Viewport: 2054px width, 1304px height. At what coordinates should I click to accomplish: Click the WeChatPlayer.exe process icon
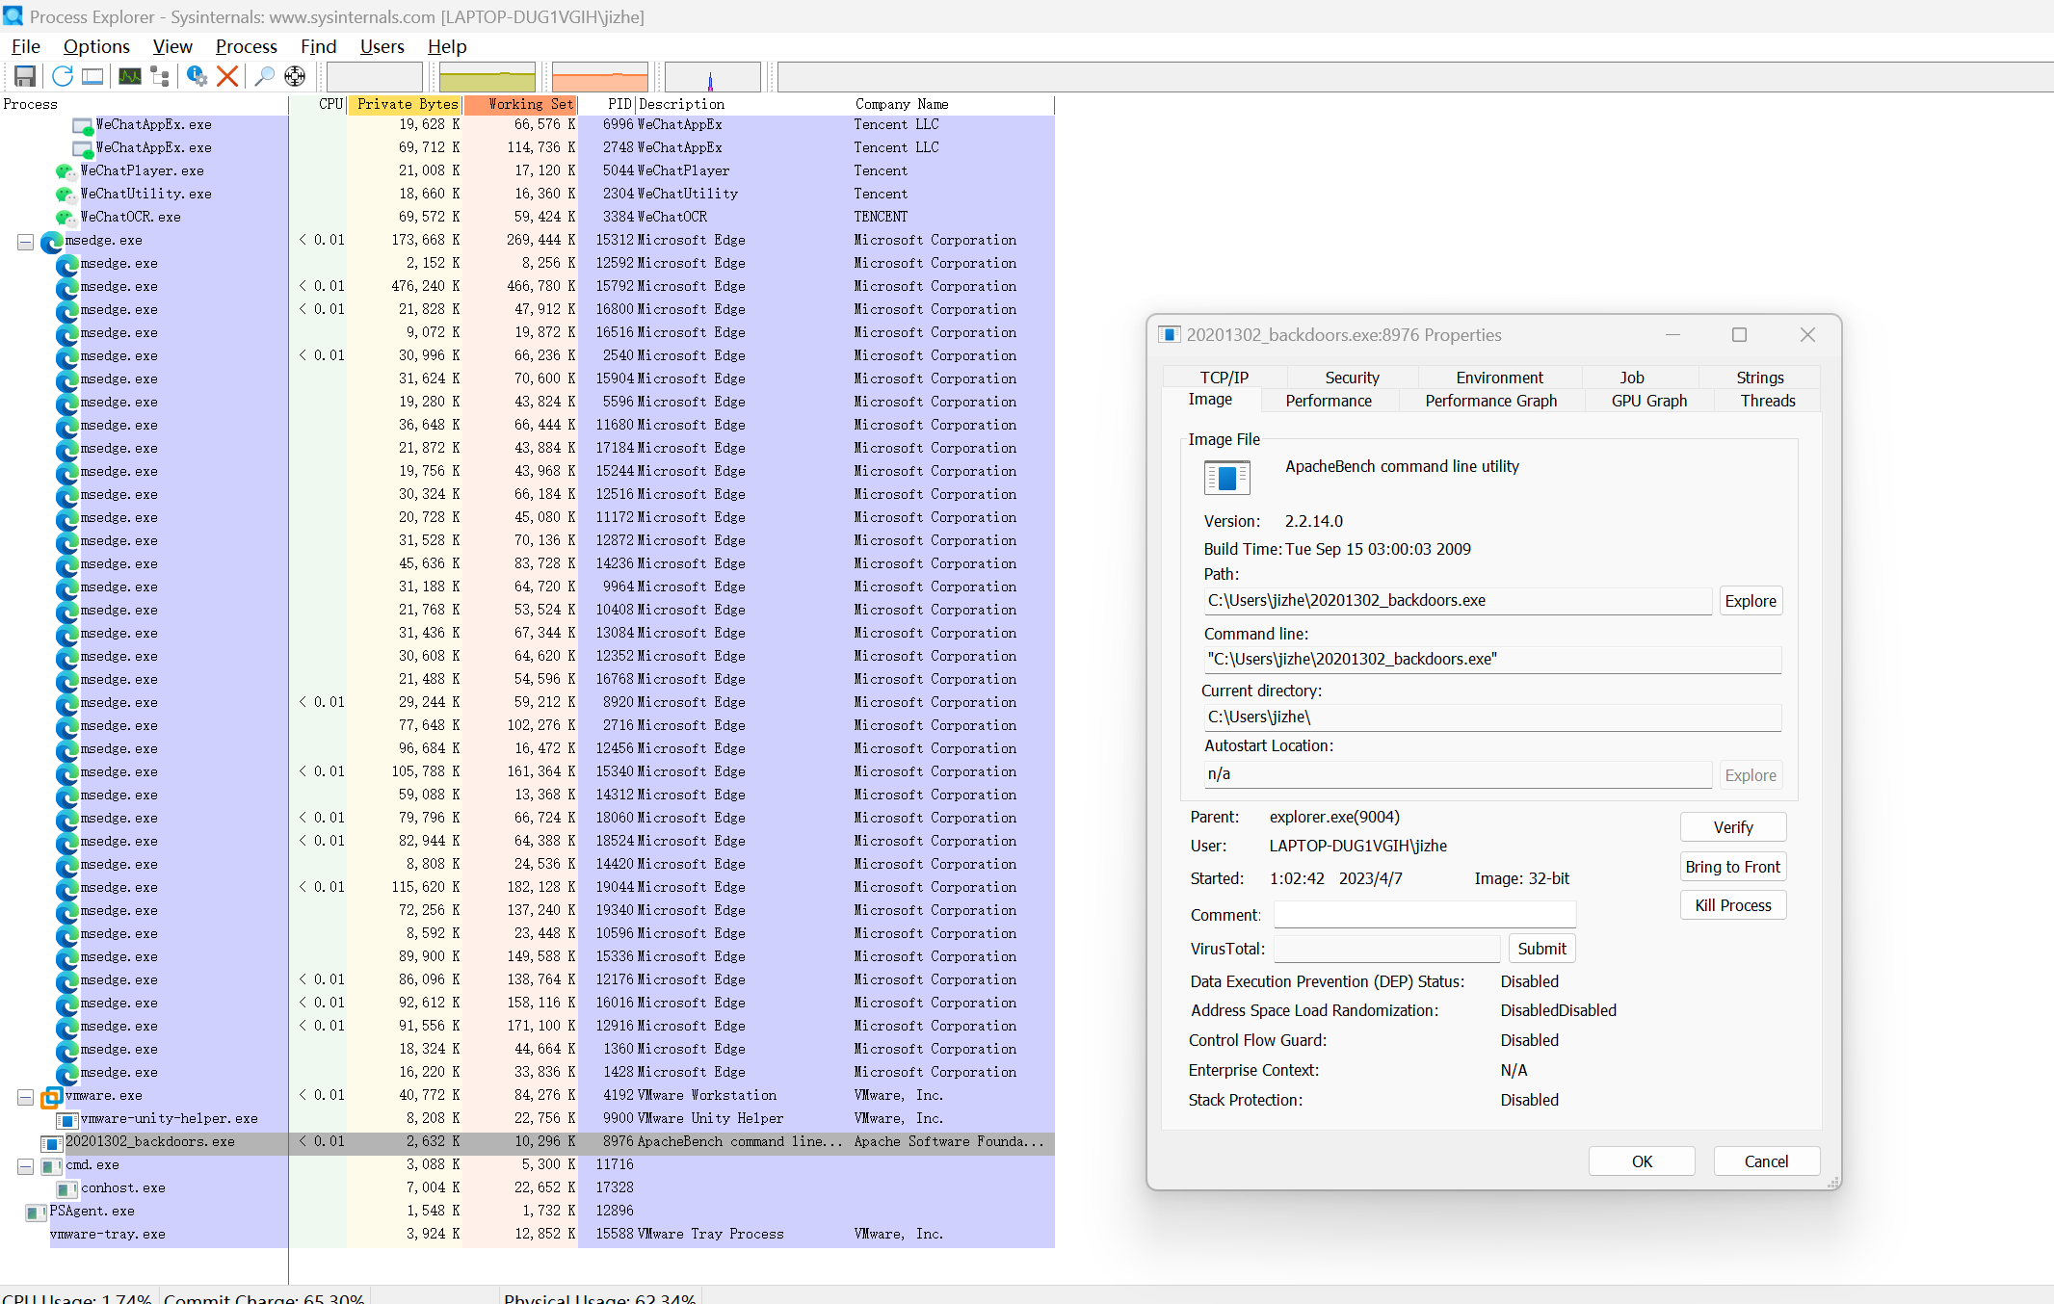(66, 170)
